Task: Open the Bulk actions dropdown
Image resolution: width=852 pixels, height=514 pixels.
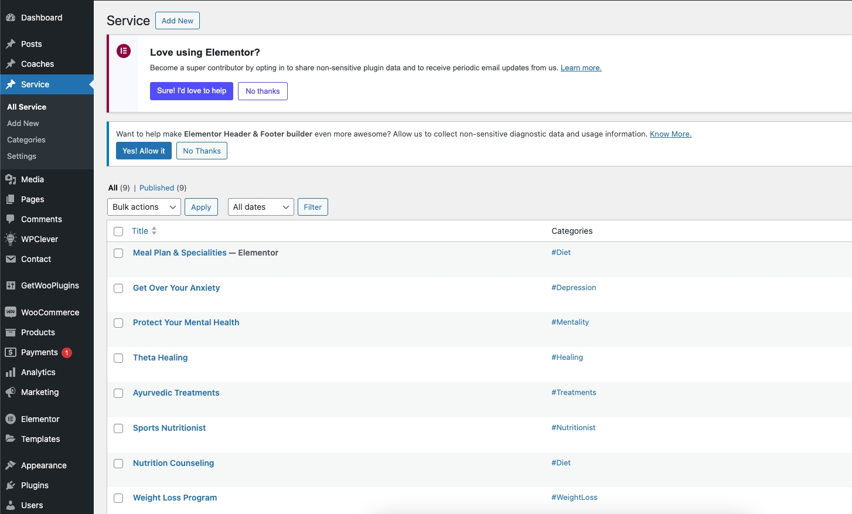Action: tap(144, 207)
